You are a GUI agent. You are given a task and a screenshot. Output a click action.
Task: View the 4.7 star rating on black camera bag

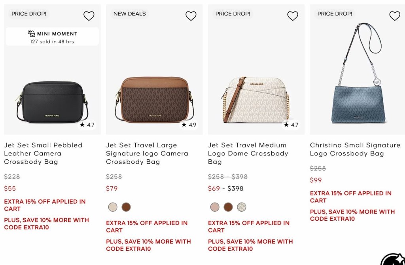[87, 125]
